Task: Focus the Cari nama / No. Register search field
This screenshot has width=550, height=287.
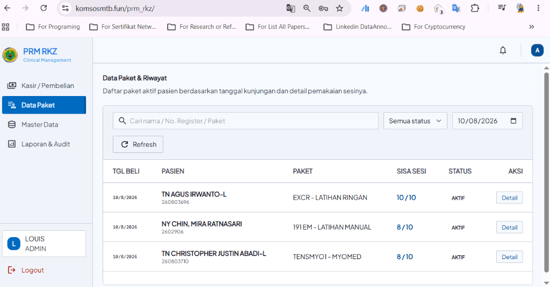Action: point(245,121)
